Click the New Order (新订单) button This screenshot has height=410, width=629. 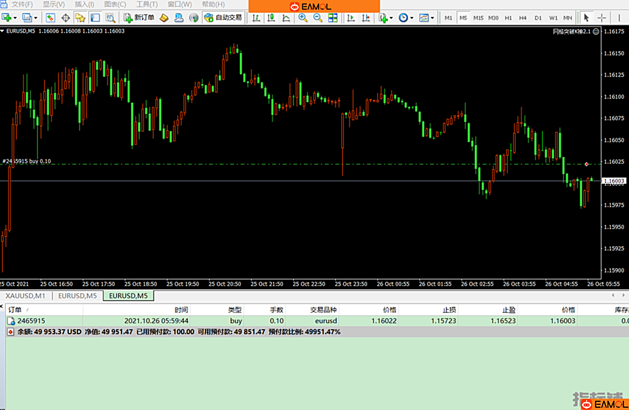(139, 18)
